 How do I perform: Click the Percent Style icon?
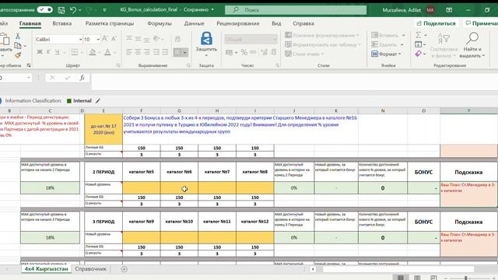(x=244, y=52)
